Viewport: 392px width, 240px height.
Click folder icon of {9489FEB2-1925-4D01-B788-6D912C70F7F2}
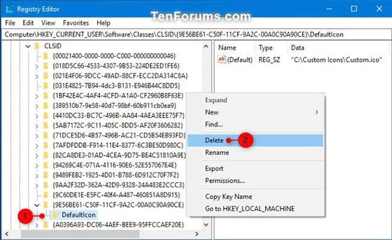click(x=46, y=175)
